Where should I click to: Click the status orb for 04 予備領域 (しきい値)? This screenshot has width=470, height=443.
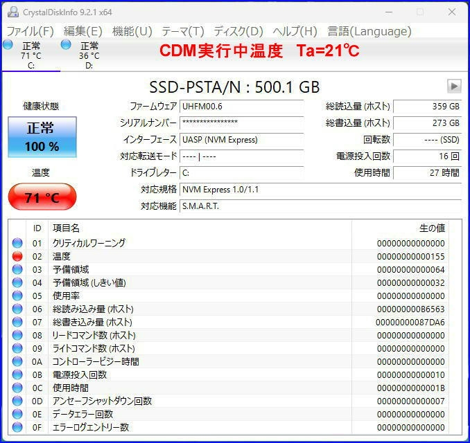click(x=17, y=282)
